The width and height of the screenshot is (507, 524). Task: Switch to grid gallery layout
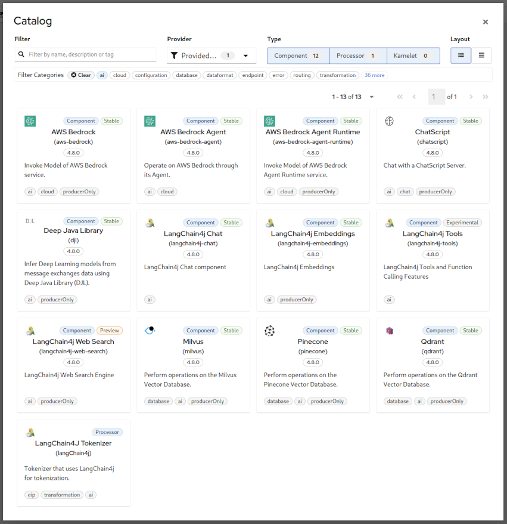[x=461, y=56]
